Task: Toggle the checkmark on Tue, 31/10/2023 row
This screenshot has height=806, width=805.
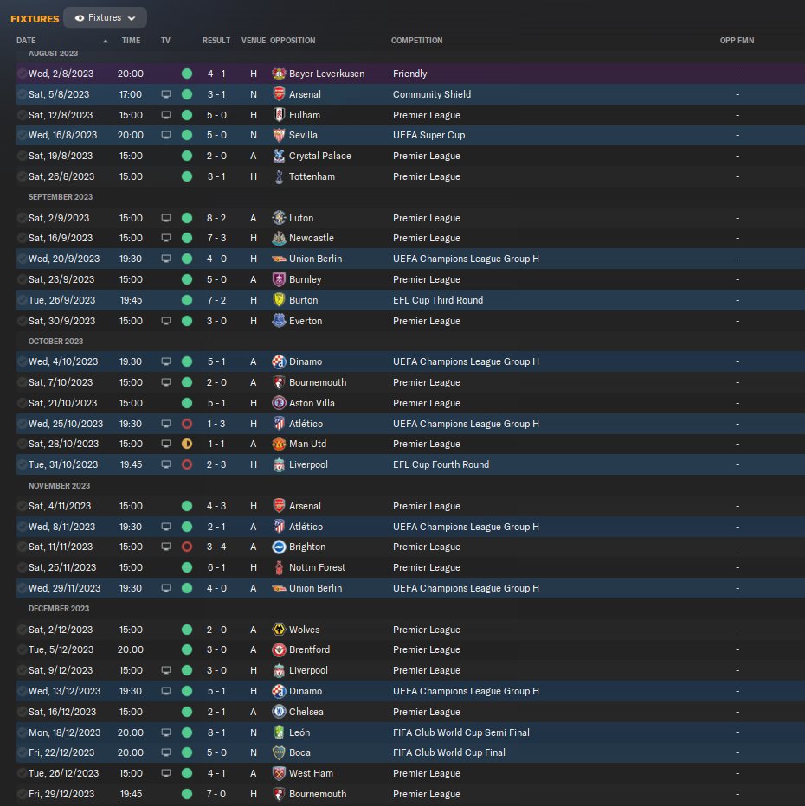Action: (x=23, y=464)
